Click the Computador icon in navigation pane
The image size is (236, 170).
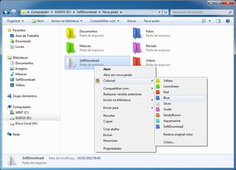coord(9,107)
